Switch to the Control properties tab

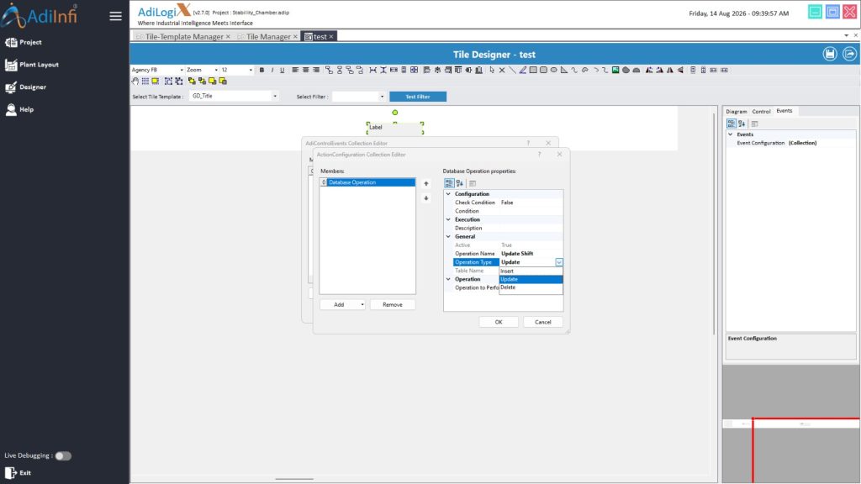pyautogui.click(x=761, y=112)
